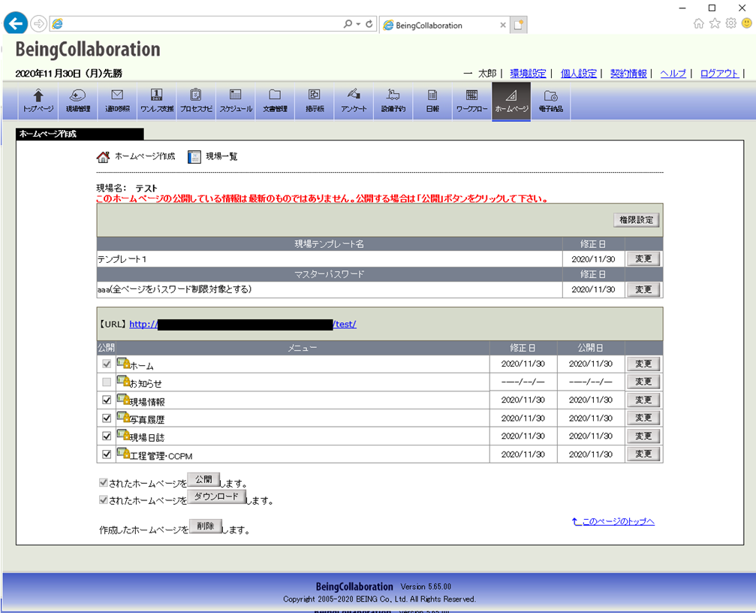Click the checkbox icon beside the 公開 button
This screenshot has height=613, width=756.
click(103, 482)
